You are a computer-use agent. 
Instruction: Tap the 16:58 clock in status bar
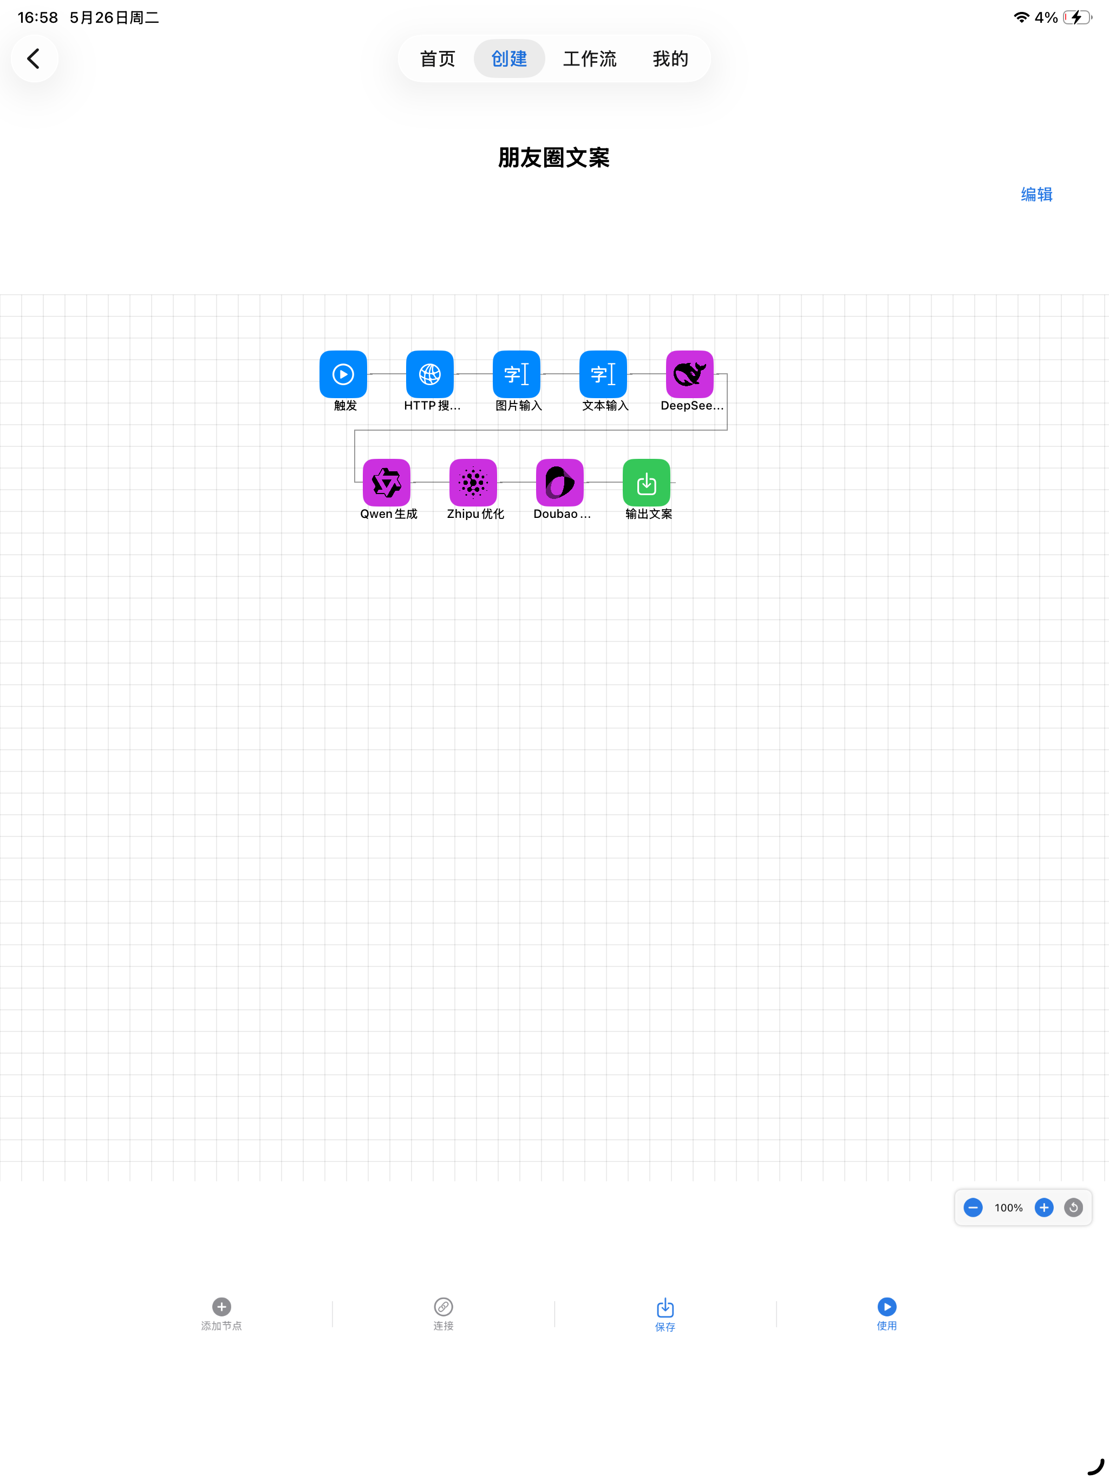37,17
